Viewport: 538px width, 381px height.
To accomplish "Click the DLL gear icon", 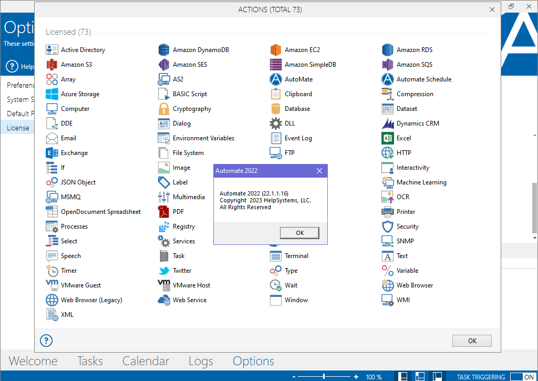I will [x=275, y=123].
